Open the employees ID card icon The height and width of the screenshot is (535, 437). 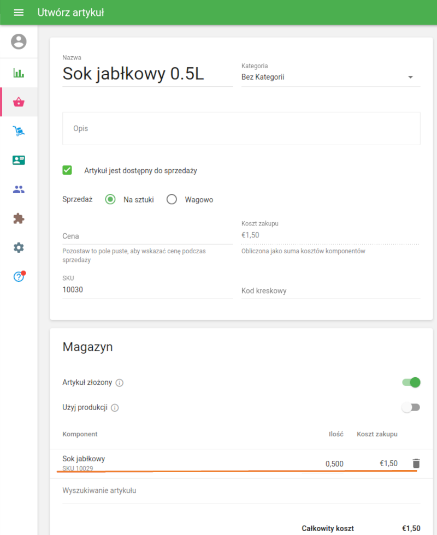coord(19,160)
